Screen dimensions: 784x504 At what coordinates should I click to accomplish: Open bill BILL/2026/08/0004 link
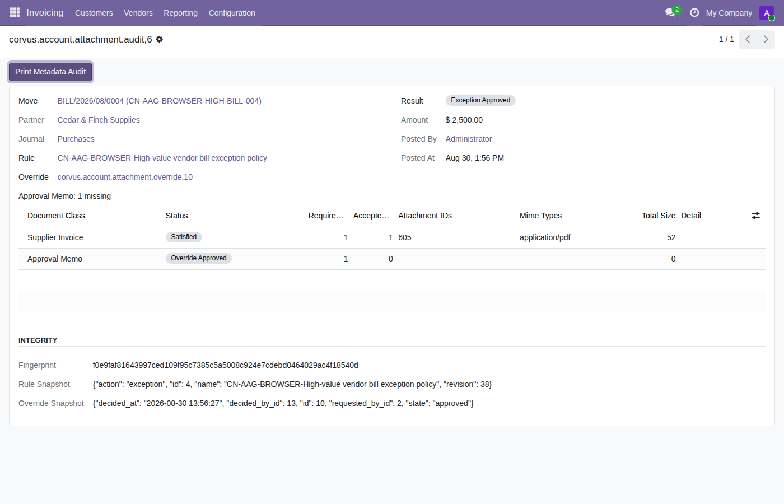(x=160, y=101)
